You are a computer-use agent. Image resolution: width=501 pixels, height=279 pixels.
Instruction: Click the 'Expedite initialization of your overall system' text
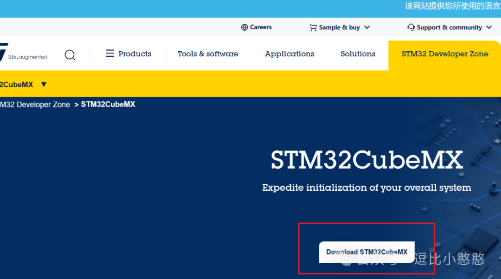point(366,188)
